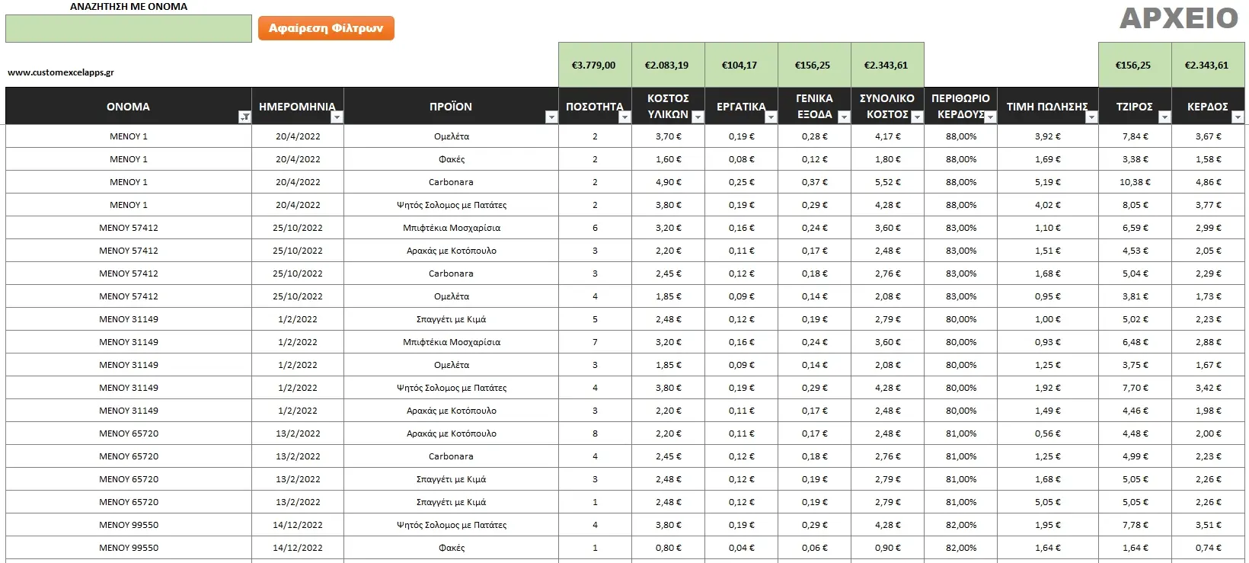Image resolution: width=1249 pixels, height=563 pixels.
Task: Select the €104,17 total cell
Action: (x=741, y=65)
